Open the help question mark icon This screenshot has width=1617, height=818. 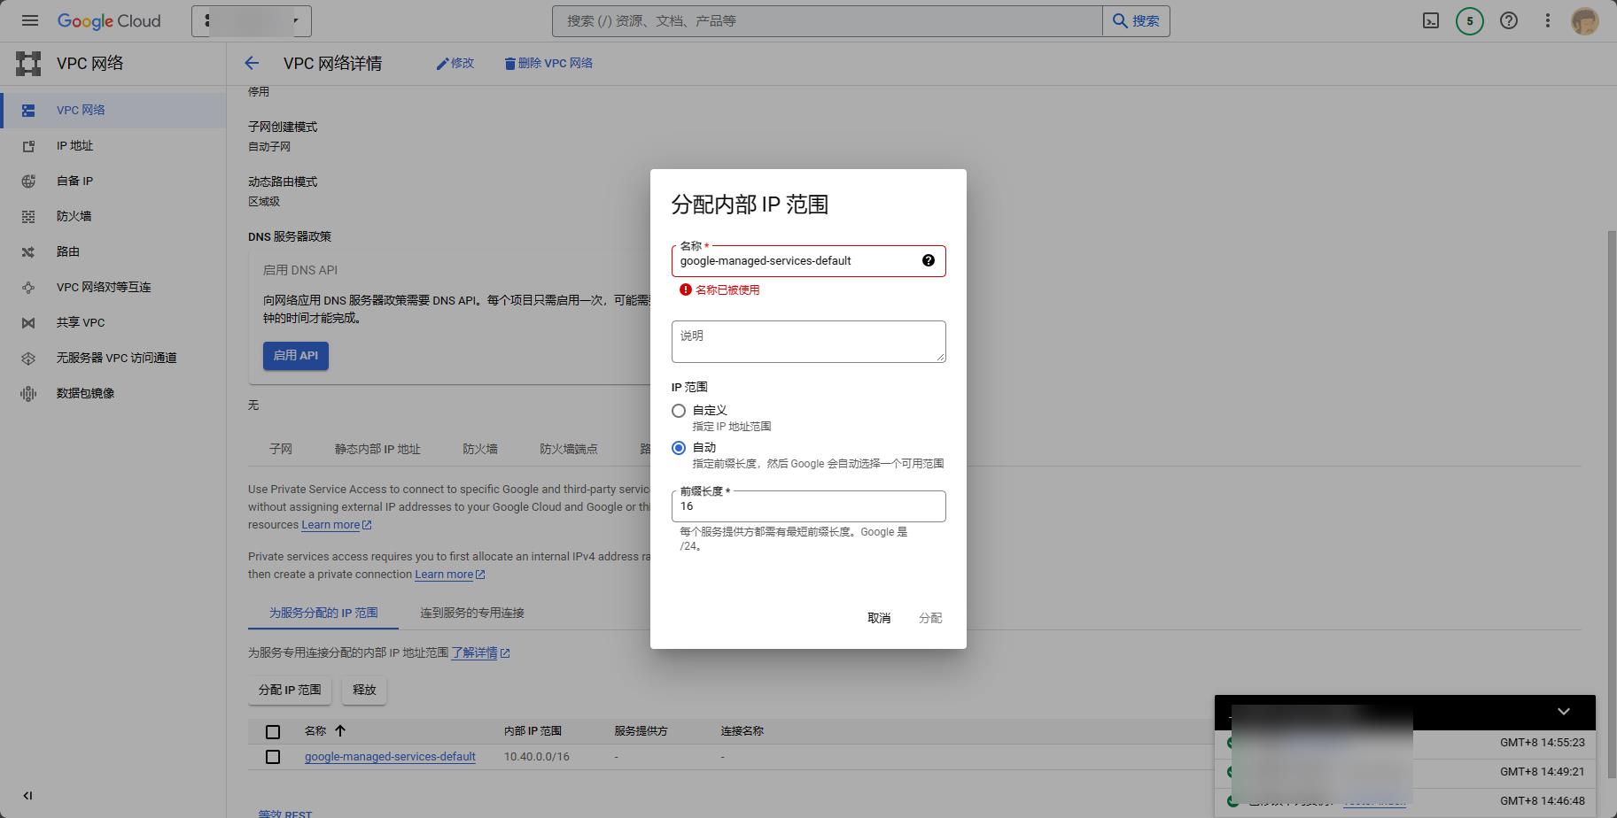coord(1508,20)
